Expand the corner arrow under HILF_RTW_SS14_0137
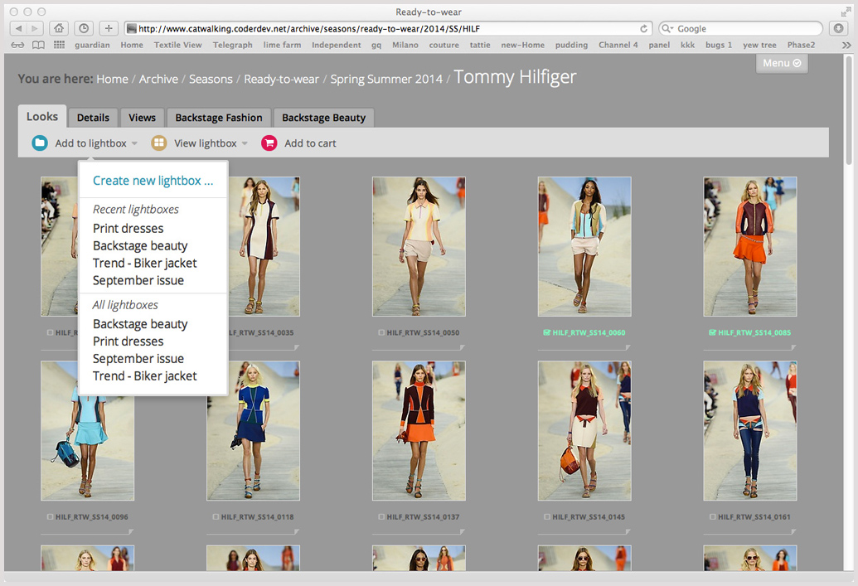The image size is (858, 586). (x=463, y=532)
